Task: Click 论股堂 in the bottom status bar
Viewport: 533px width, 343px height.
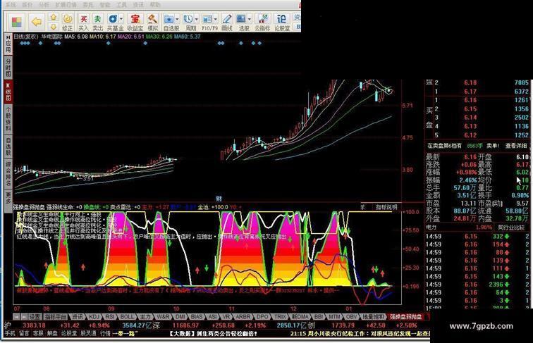Action: pos(69,333)
